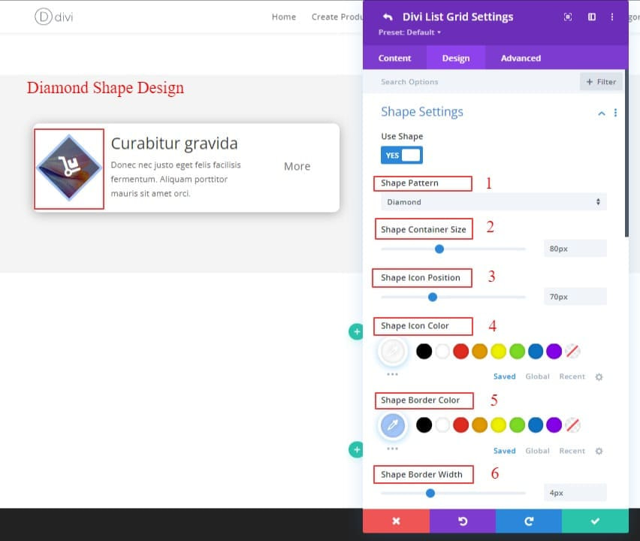The image size is (640, 541).
Task: Click the undo arrow button at bottom
Action: click(463, 520)
